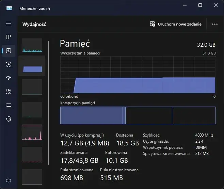This screenshot has height=189, width=224.
Task: Click the 31,8 GB graph maximum label
Action: (209, 53)
